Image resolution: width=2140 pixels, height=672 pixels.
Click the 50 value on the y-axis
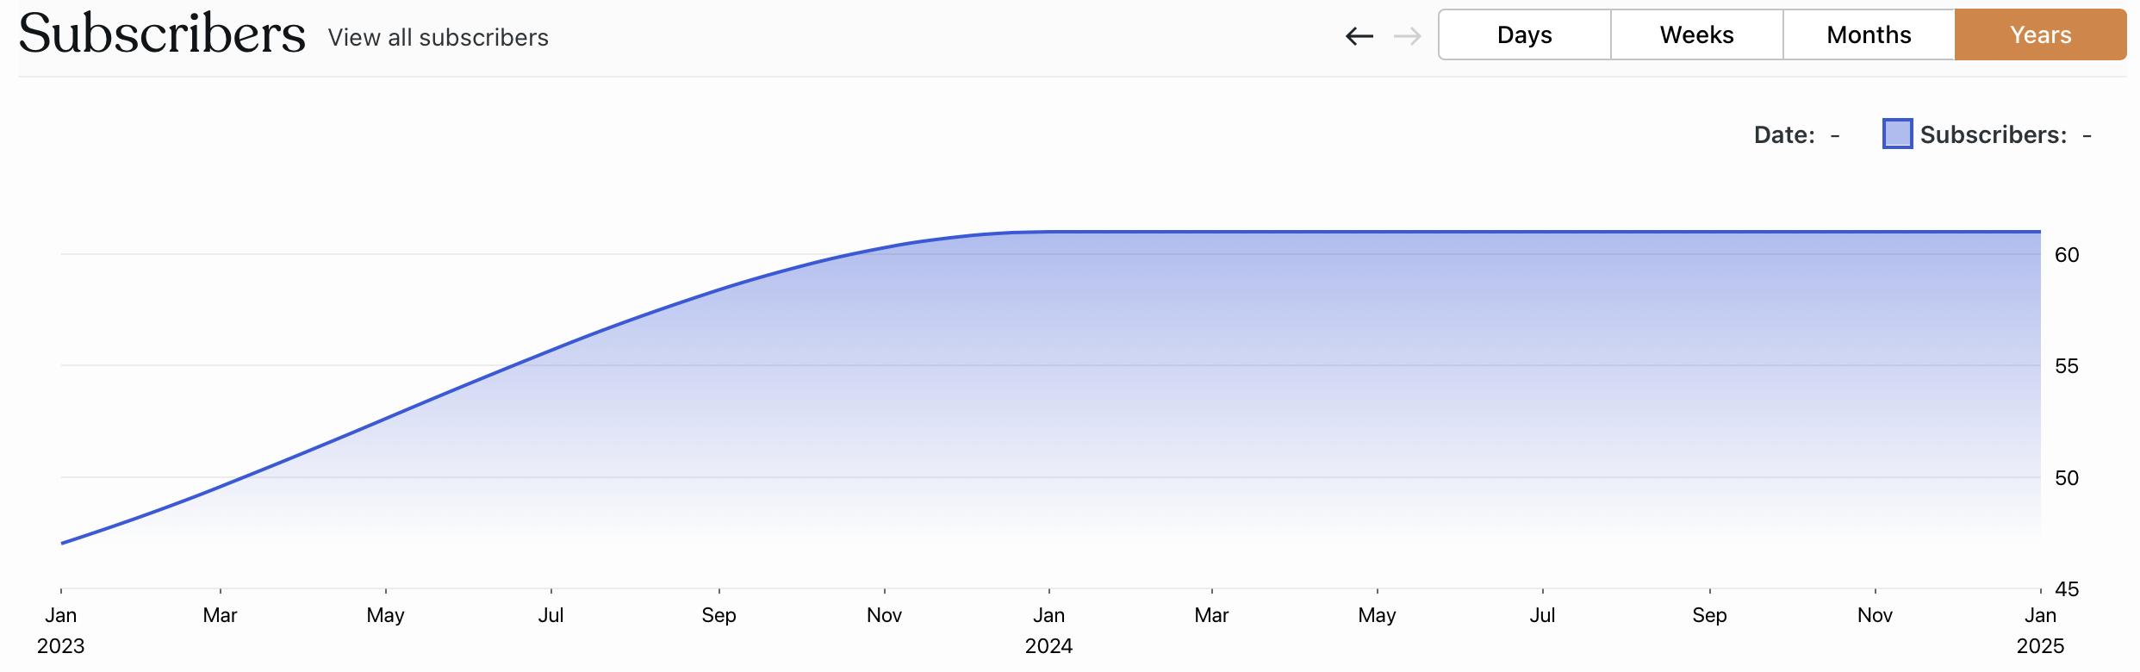point(2067,478)
